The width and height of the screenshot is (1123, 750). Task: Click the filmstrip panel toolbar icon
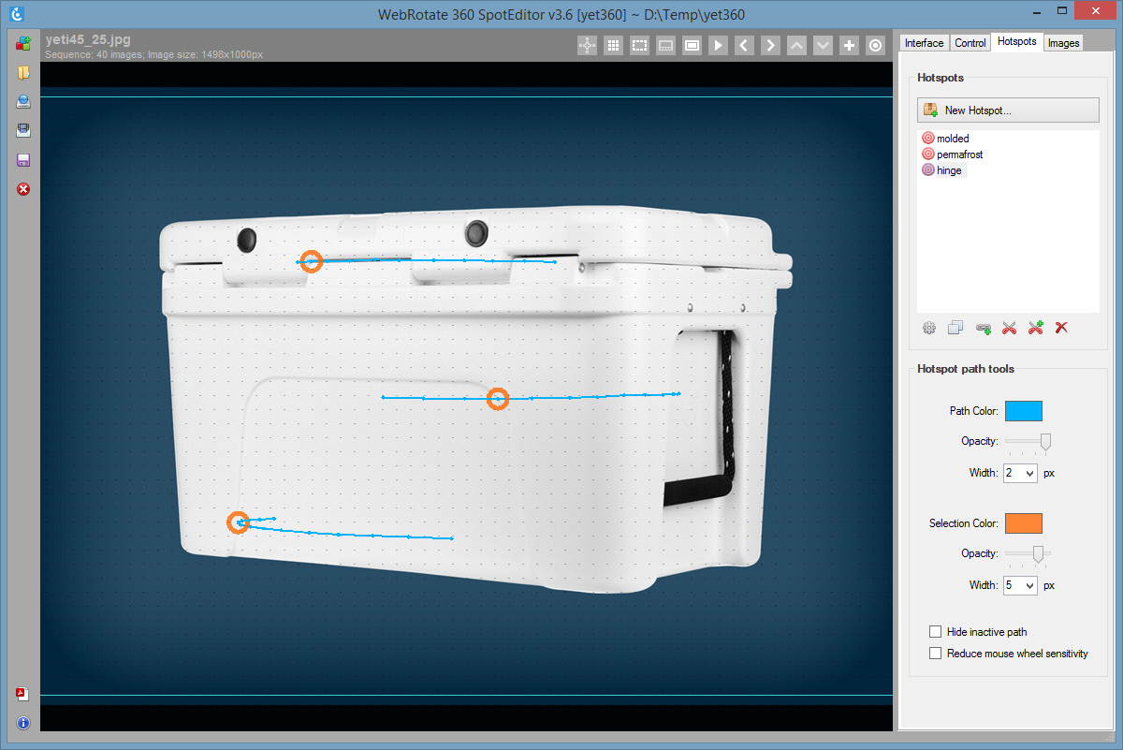[x=665, y=45]
